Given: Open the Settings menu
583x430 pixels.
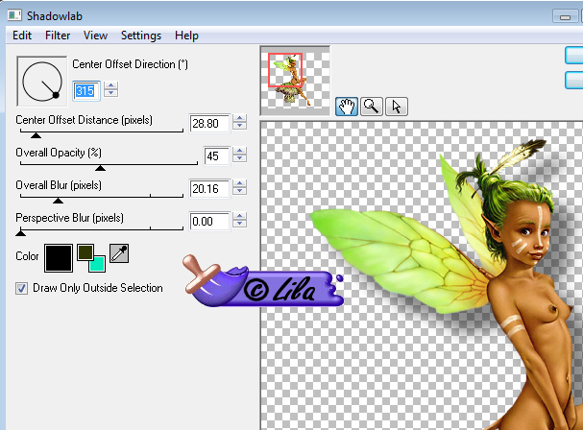Looking at the screenshot, I should click(x=141, y=36).
